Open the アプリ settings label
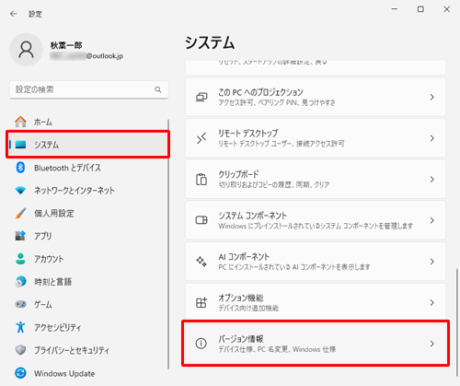460x386 pixels. [x=43, y=236]
